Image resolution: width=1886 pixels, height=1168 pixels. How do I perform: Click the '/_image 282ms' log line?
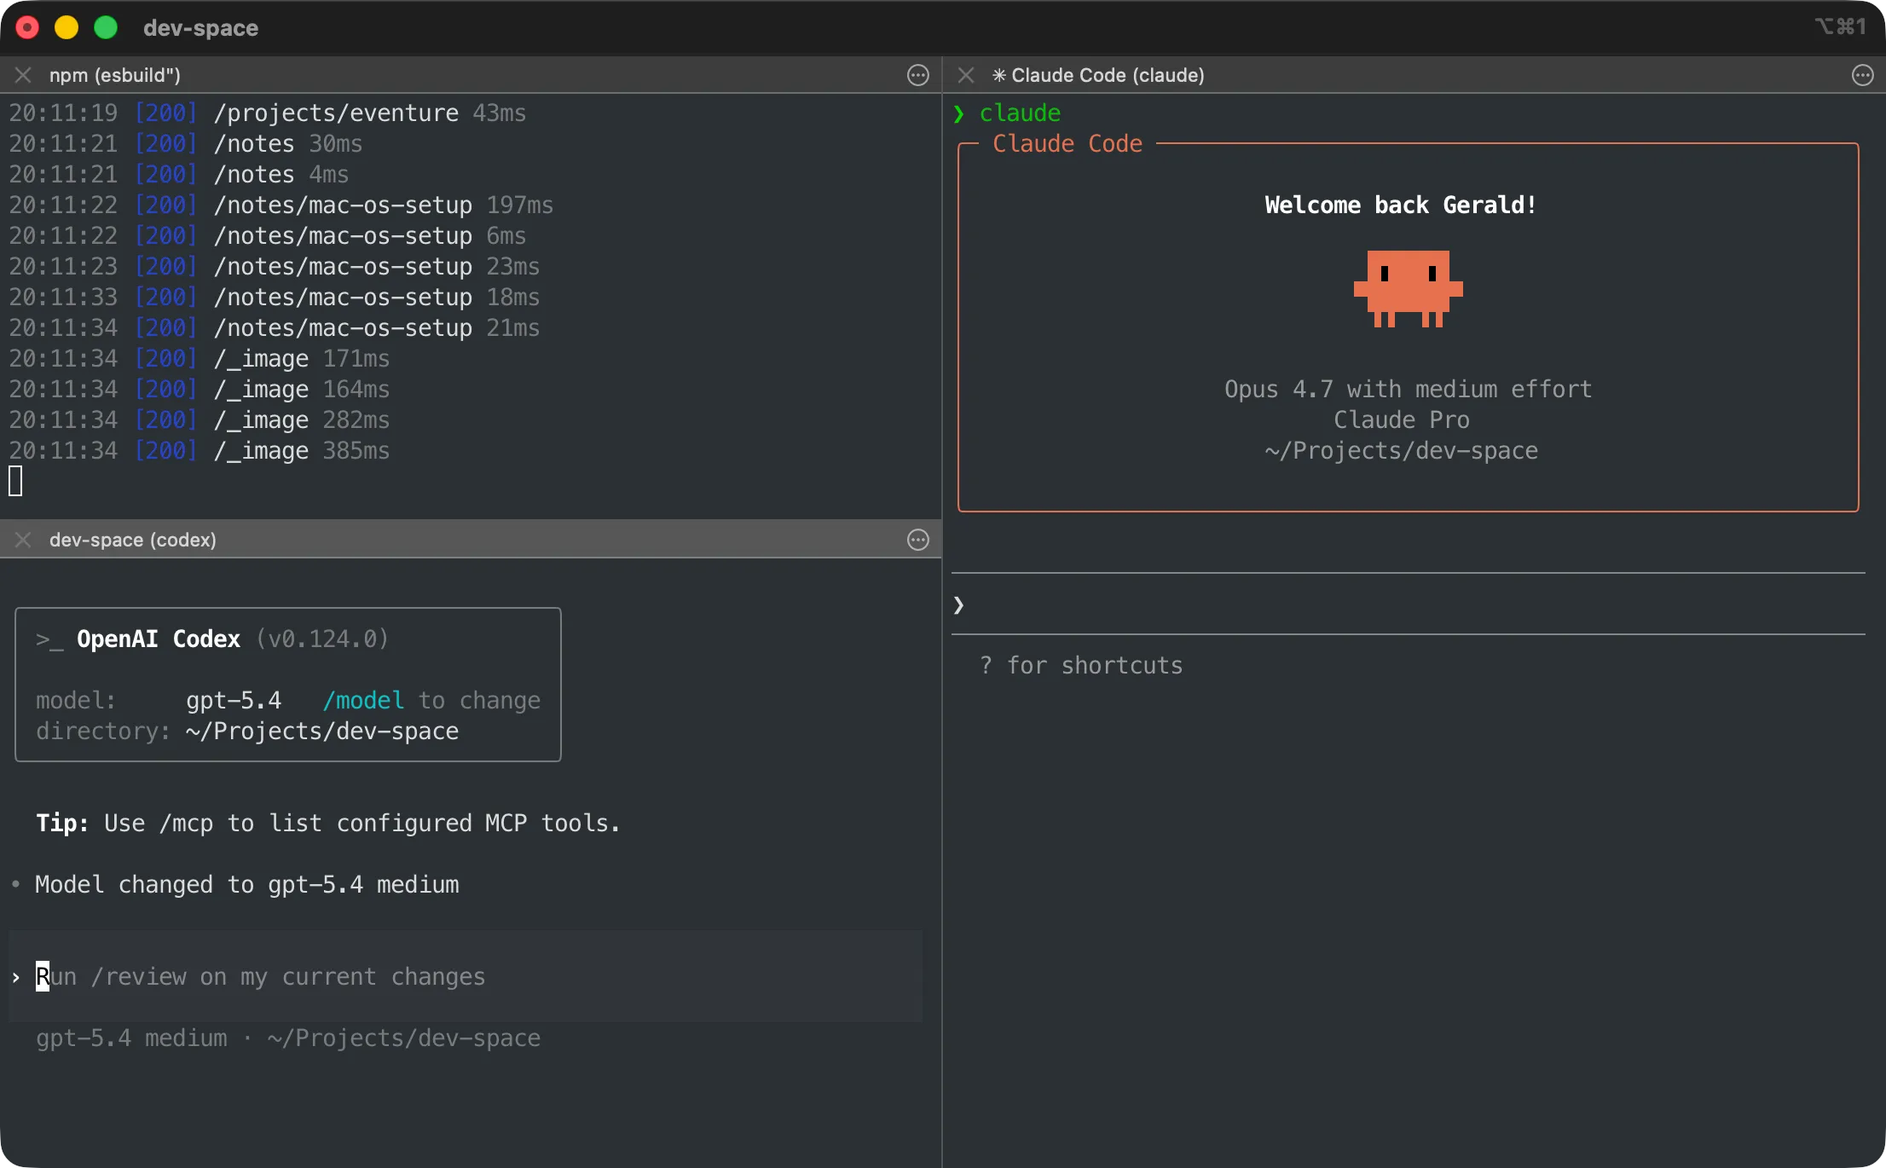coord(200,419)
